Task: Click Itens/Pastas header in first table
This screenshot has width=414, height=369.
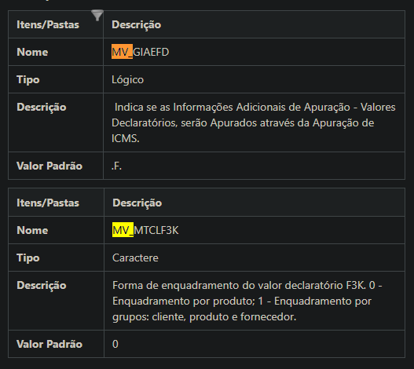Action: (48, 24)
